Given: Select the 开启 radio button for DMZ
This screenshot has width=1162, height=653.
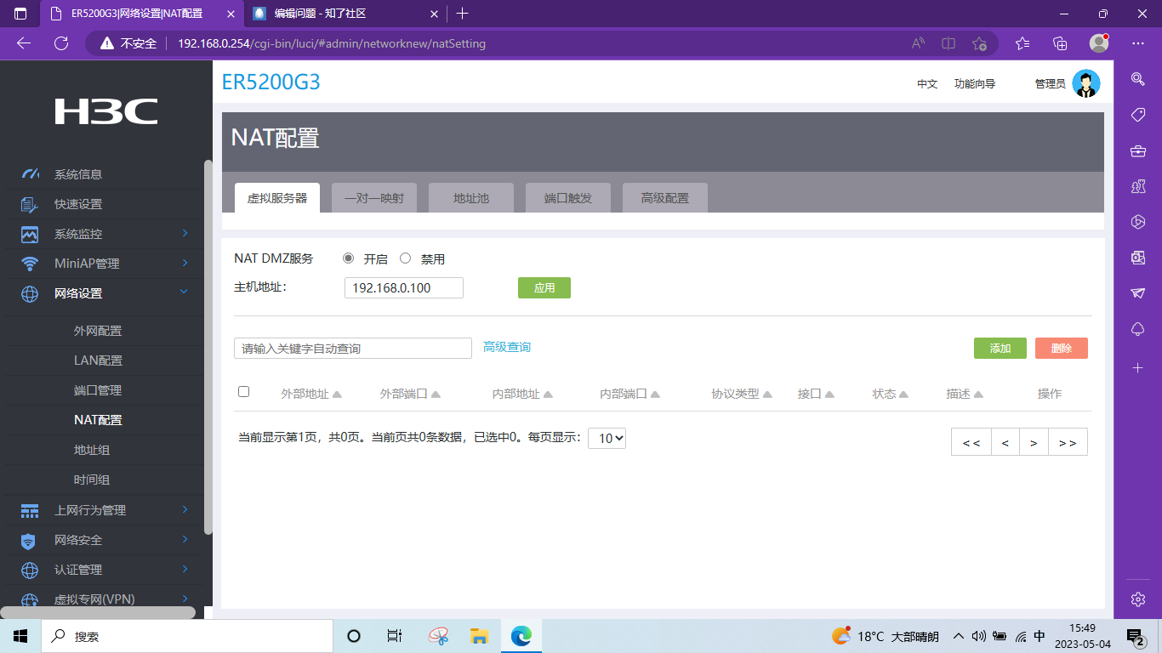Looking at the screenshot, I should (349, 258).
